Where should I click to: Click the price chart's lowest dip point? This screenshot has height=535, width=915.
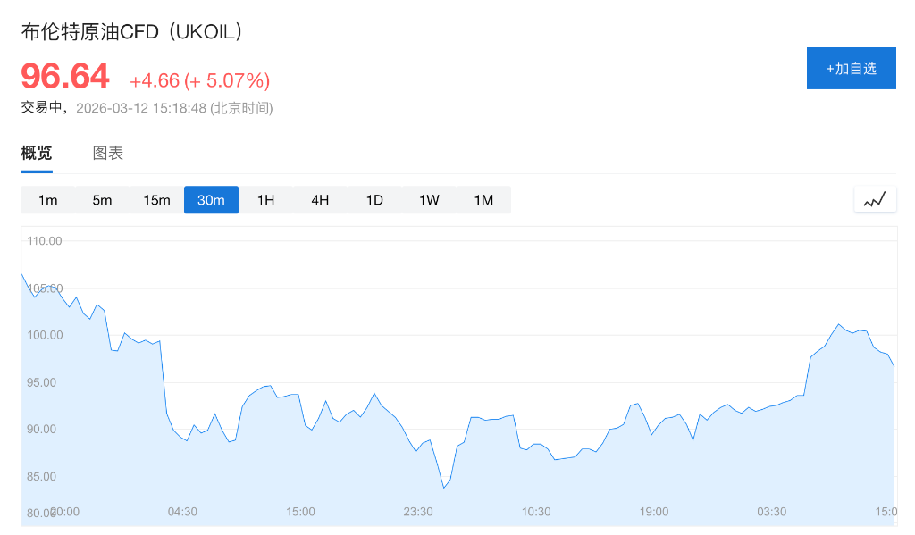pos(443,488)
